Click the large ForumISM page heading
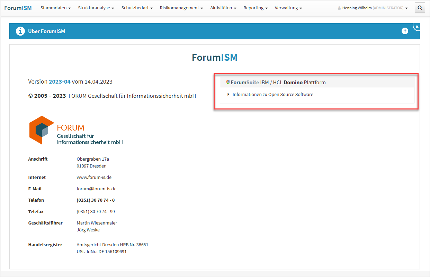Screen dimensions: 430x277 tap(215, 57)
